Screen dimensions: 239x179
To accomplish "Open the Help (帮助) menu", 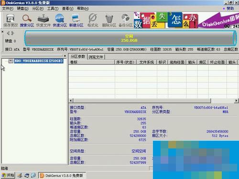I will (83, 9).
